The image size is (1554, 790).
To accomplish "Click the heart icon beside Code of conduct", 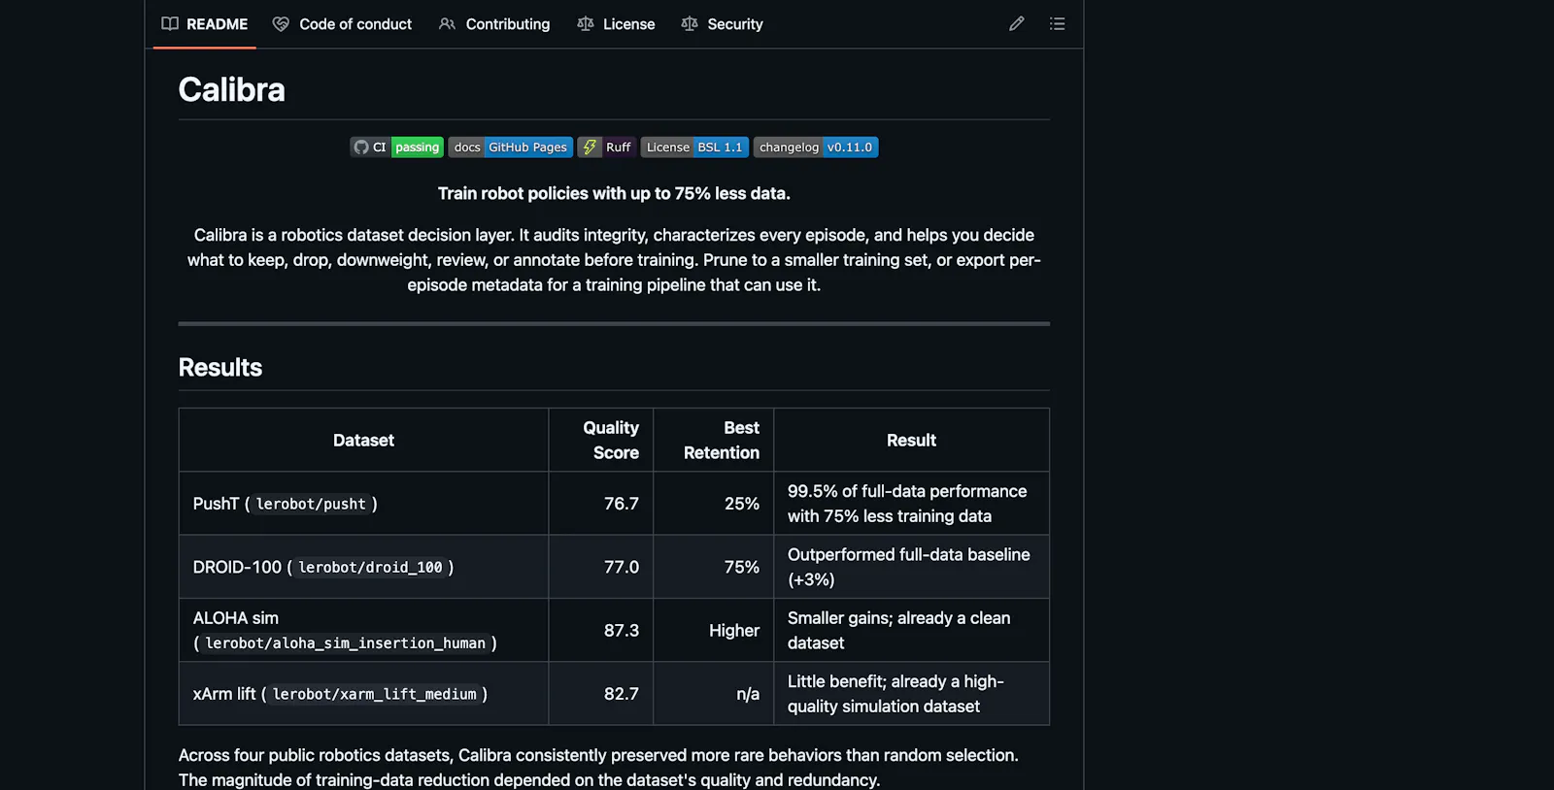I will tap(281, 24).
